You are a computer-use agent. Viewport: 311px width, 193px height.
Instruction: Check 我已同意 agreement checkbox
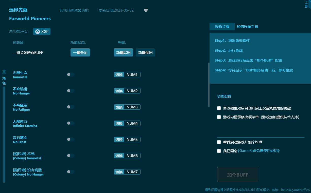point(219,151)
